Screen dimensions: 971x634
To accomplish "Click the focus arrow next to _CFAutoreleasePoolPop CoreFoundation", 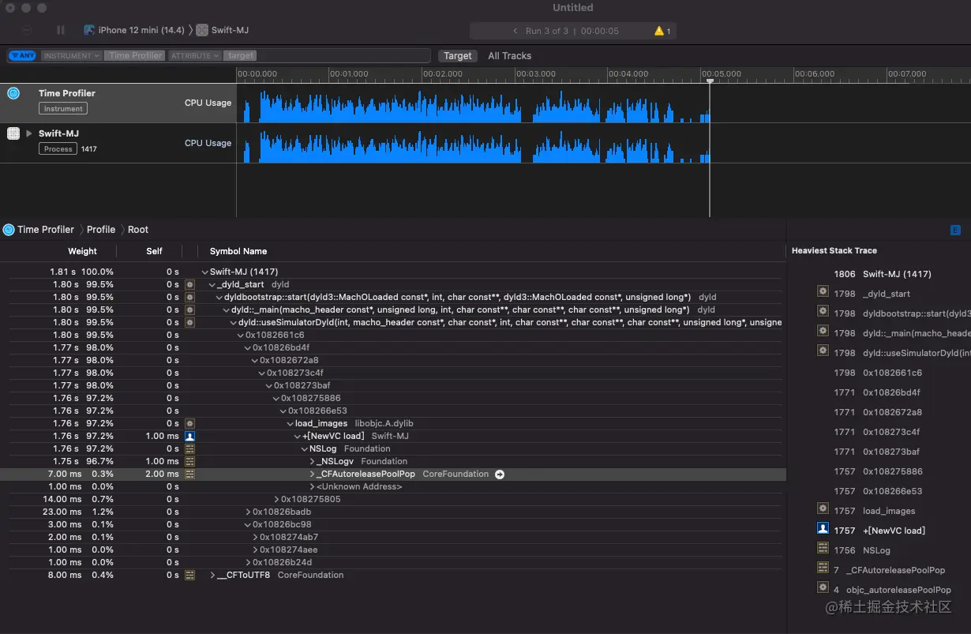I will point(499,475).
